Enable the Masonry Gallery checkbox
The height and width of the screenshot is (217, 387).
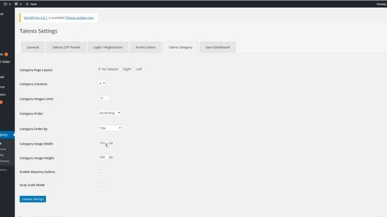tap(99, 171)
